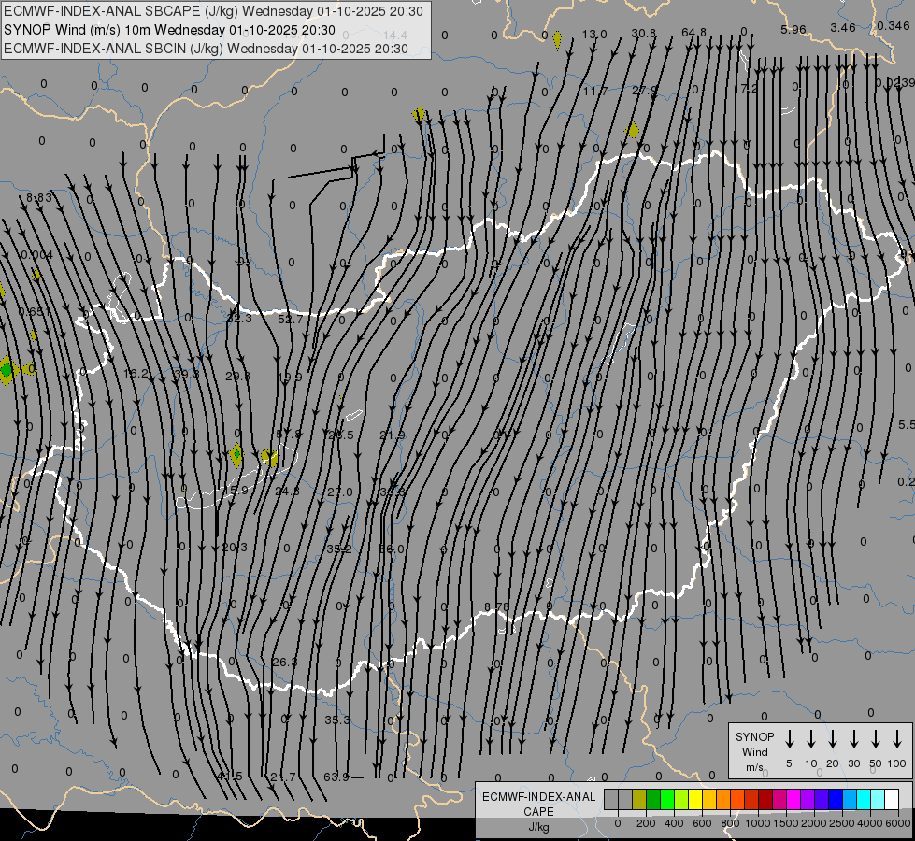The image size is (915, 841).
Task: Click the 20 m/s wind arrow in legend
Action: click(833, 738)
